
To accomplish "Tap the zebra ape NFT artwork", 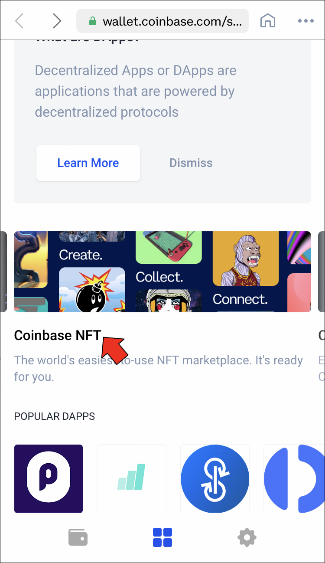I will [x=246, y=259].
